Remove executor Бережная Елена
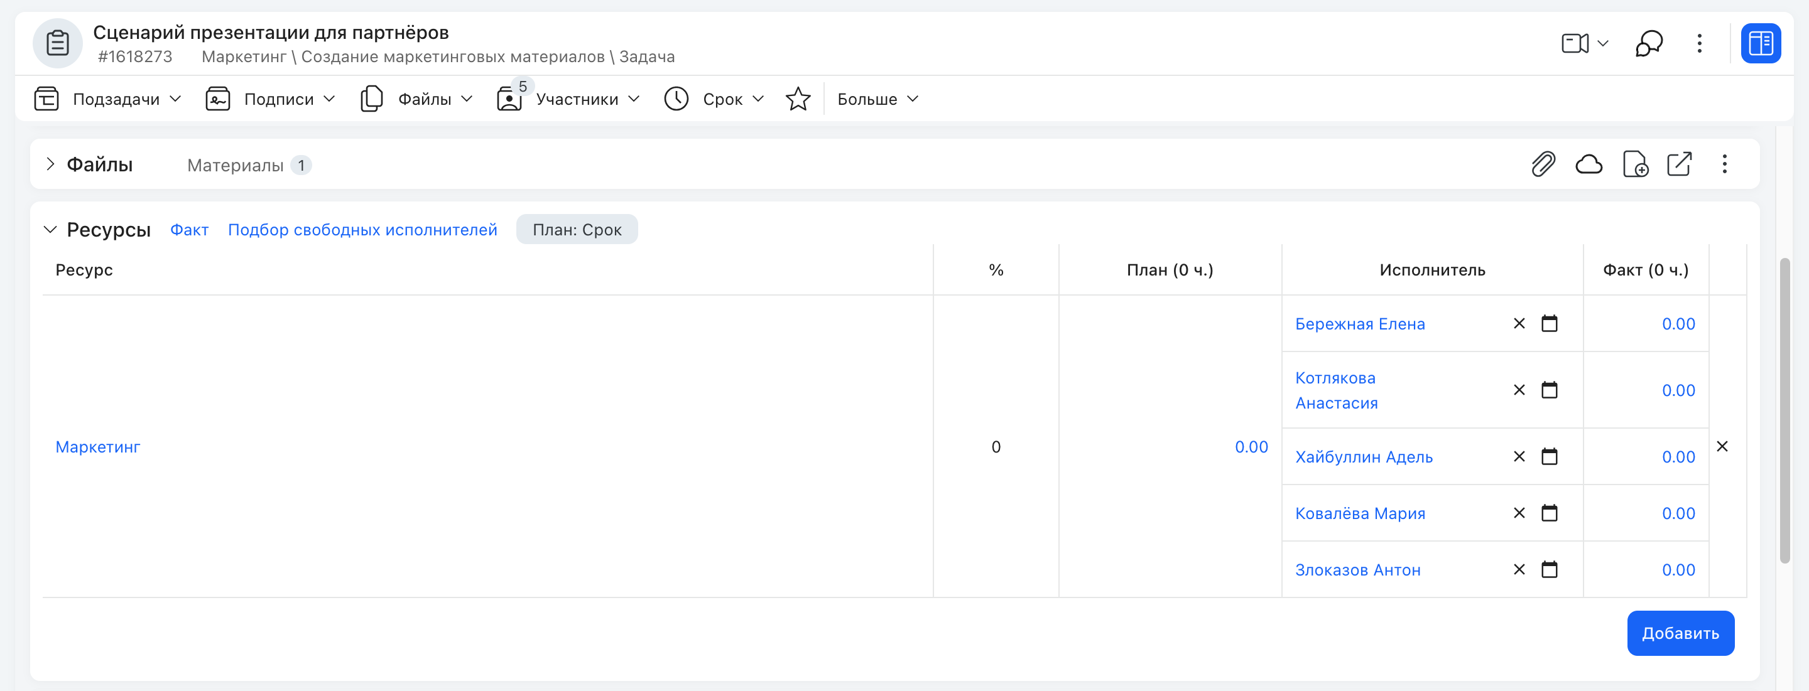 (x=1519, y=323)
